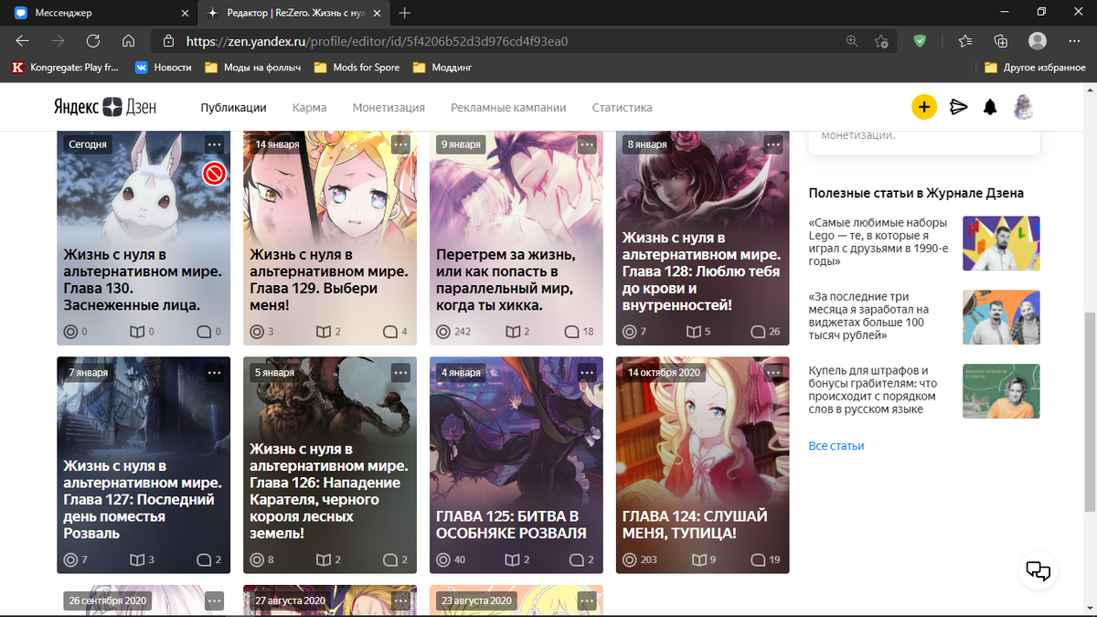Open three-dot menu on Глава 129 card

tap(400, 144)
